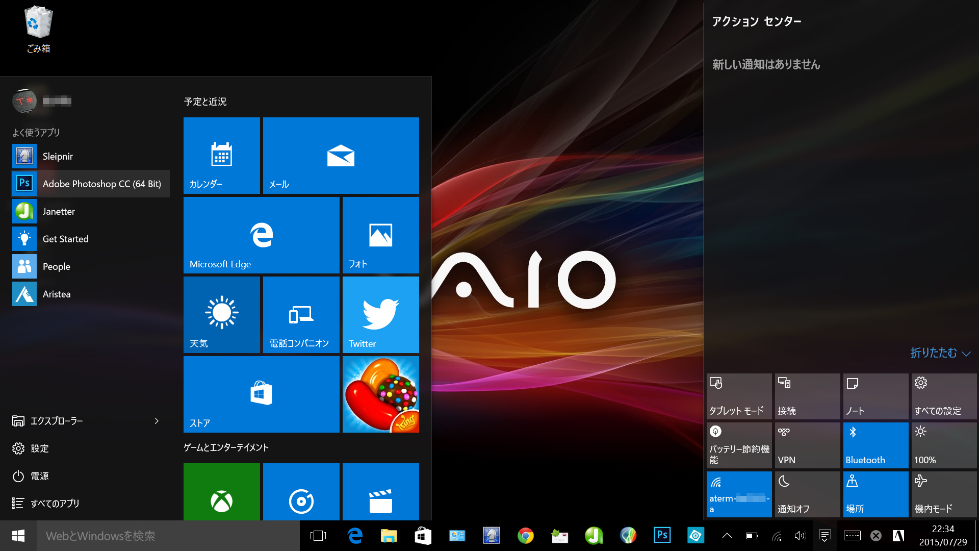This screenshot has height=551, width=979.
Task: Launch Google Chrome from the taskbar
Action: [525, 536]
